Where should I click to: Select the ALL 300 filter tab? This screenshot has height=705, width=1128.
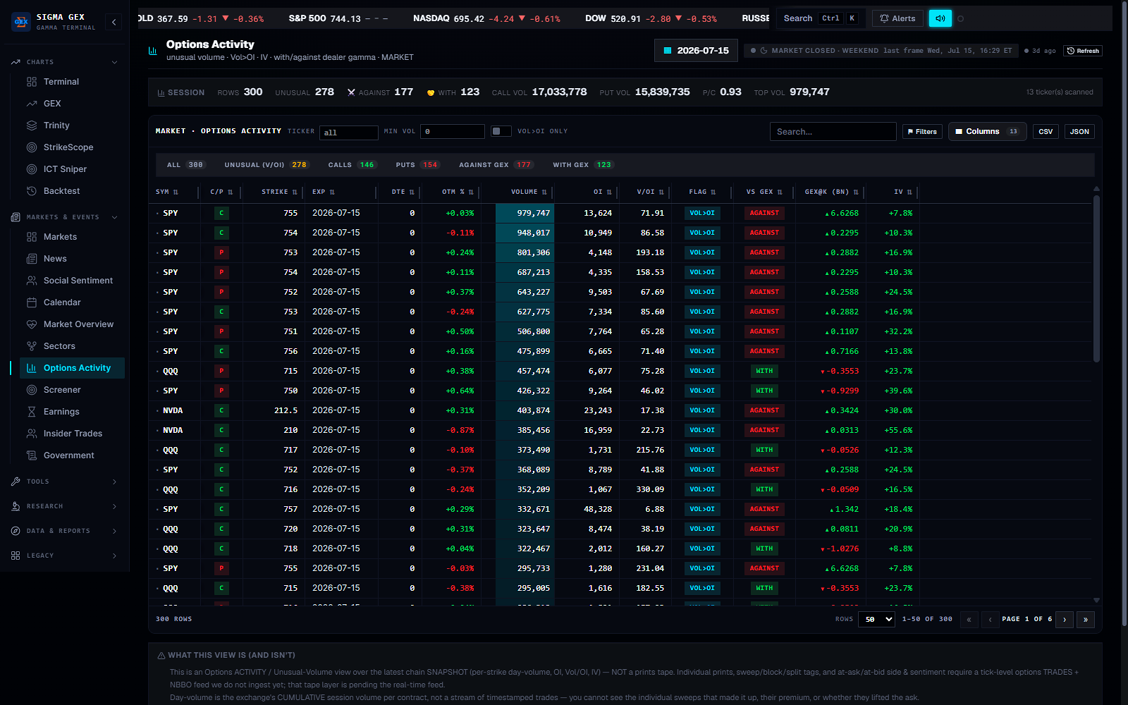point(185,165)
